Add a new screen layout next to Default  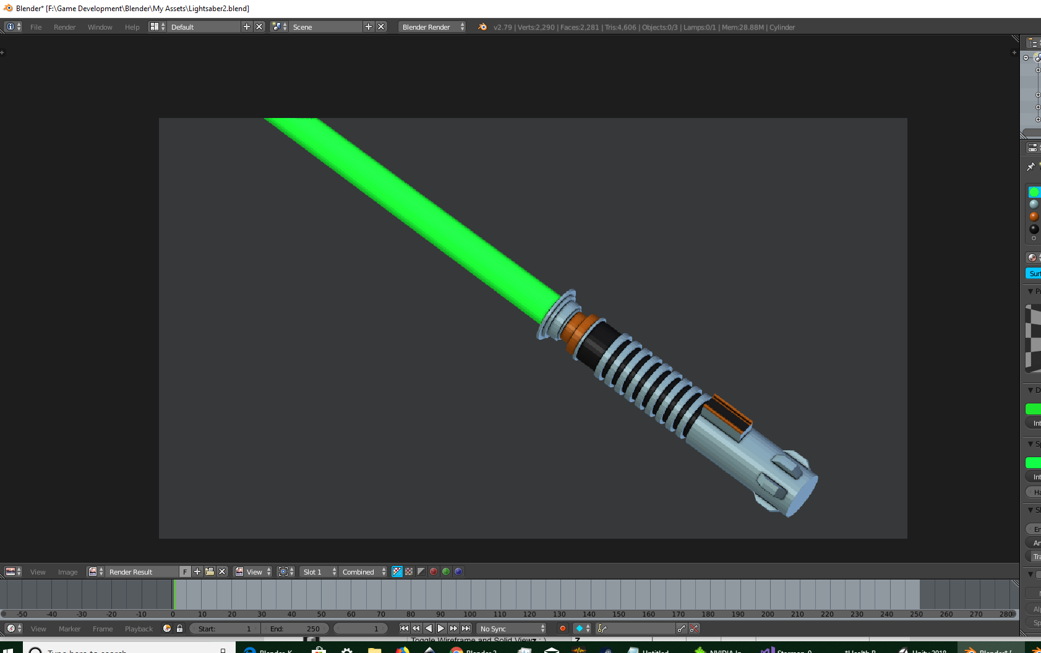click(x=247, y=27)
